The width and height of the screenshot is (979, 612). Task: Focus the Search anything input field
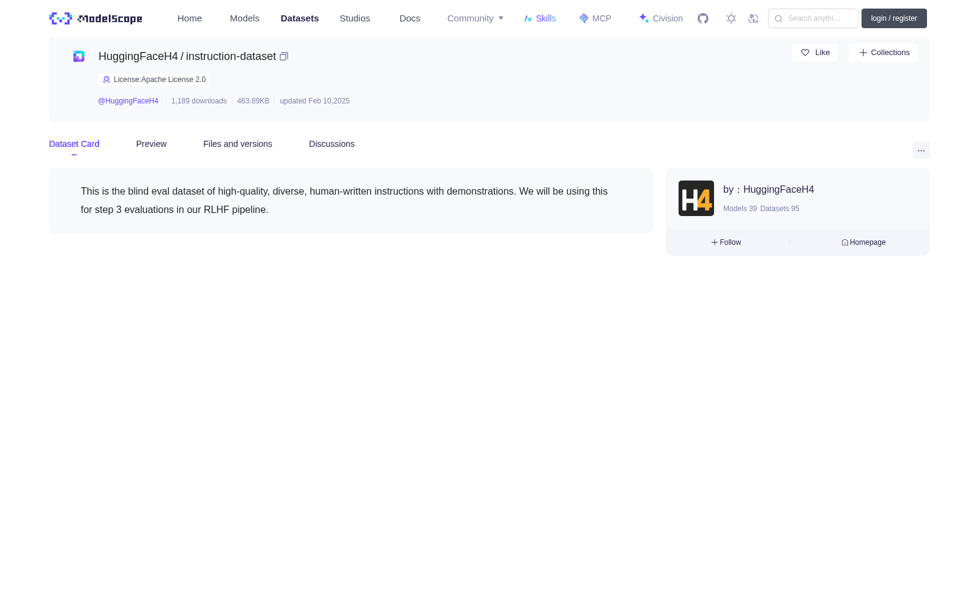click(x=813, y=18)
